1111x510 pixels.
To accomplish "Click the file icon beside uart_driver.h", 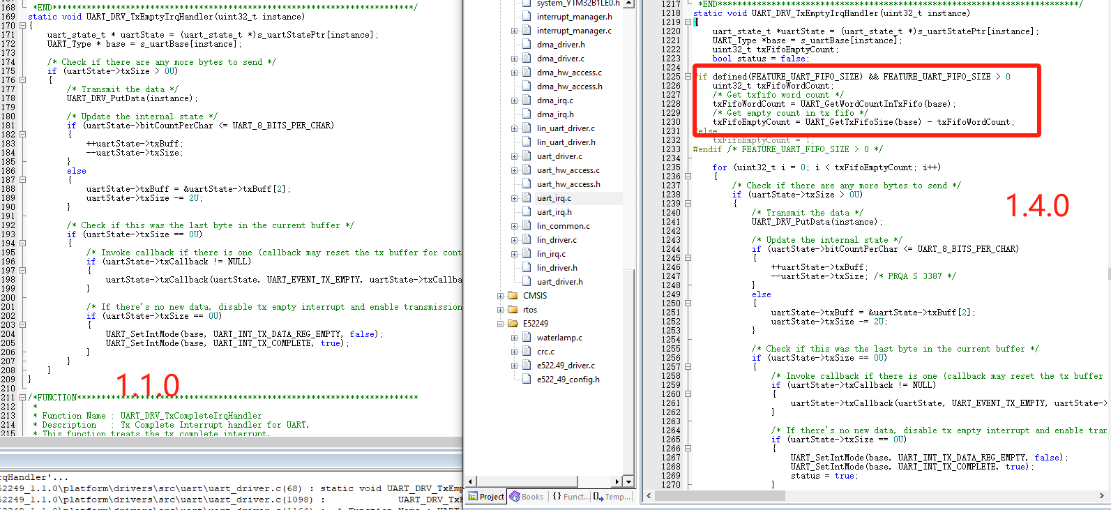I will [x=527, y=282].
